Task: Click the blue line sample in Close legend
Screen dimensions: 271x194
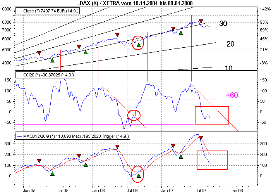Action: [x=20, y=11]
